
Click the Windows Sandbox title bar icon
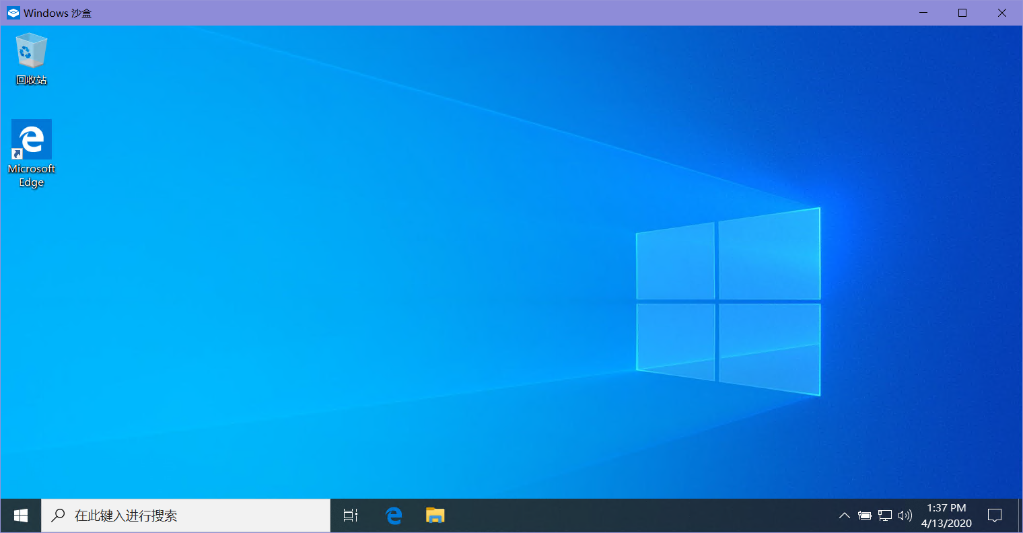click(13, 13)
